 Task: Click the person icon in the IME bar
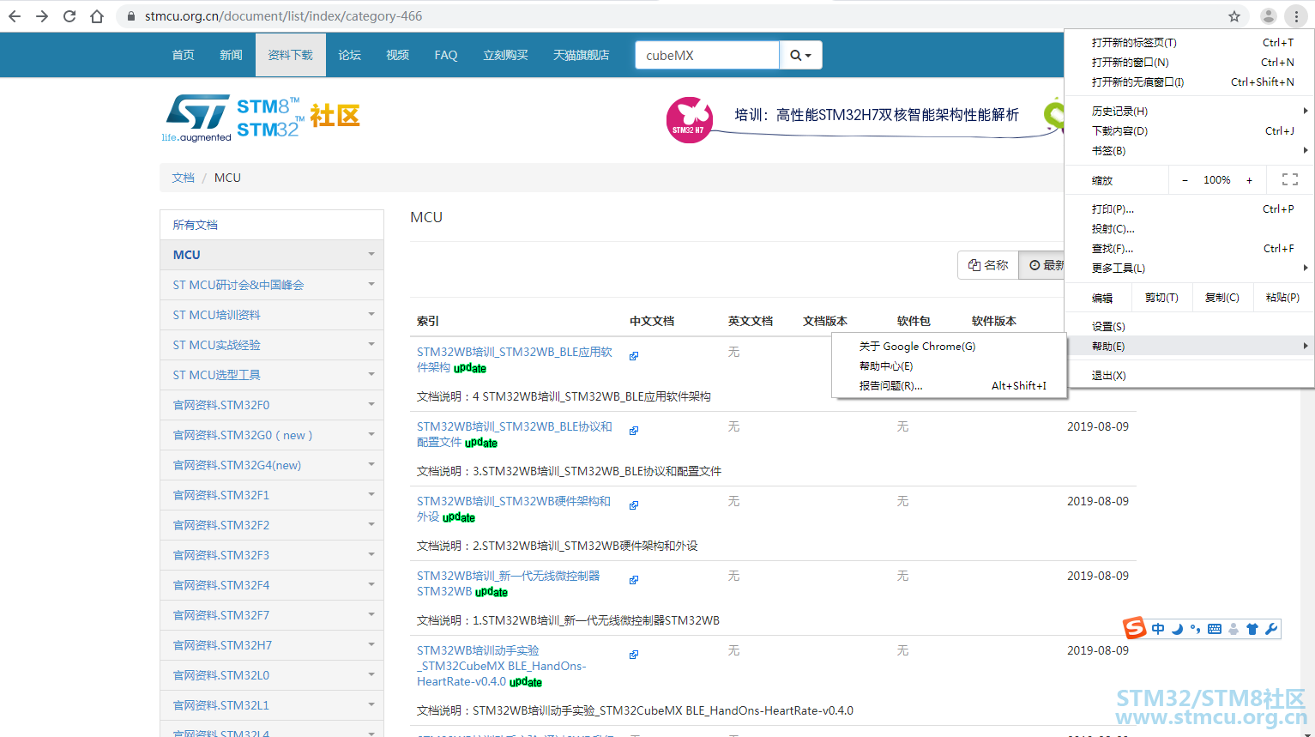(1234, 629)
